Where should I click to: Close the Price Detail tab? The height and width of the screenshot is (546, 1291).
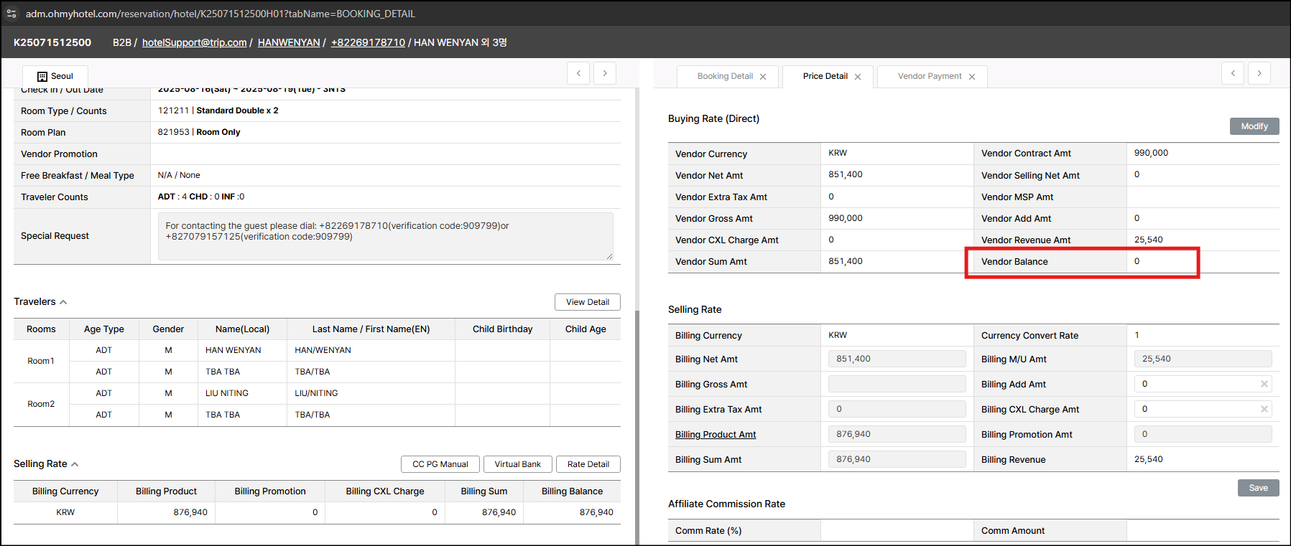[858, 77]
